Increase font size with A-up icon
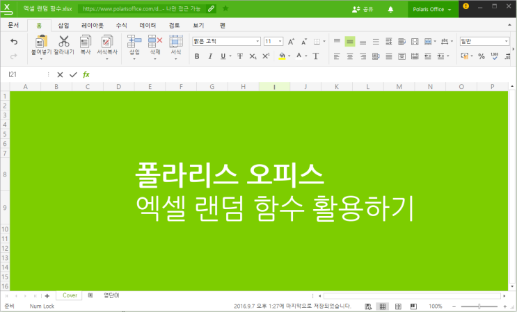517x312 pixels. 291,42
